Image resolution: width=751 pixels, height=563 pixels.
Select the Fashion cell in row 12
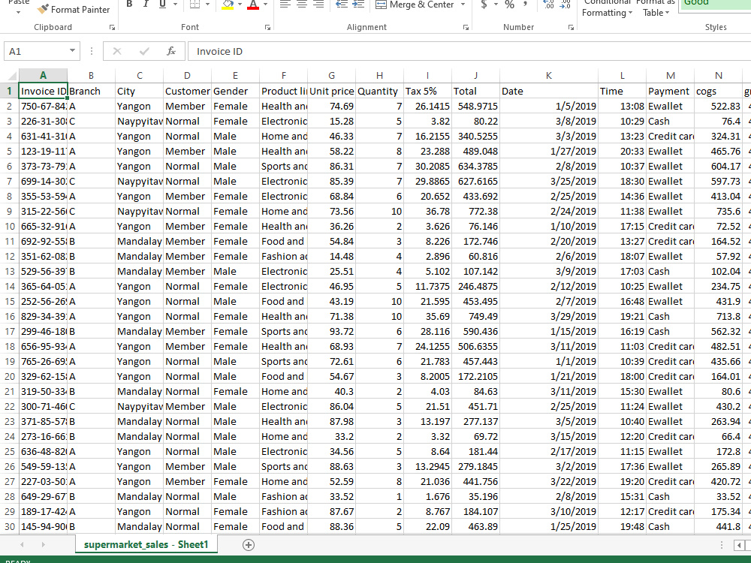[x=284, y=257]
